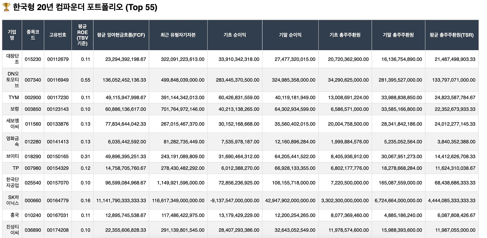Click the 기초 순이익 column header
Screen dimensions: 487x238
pos(235,35)
